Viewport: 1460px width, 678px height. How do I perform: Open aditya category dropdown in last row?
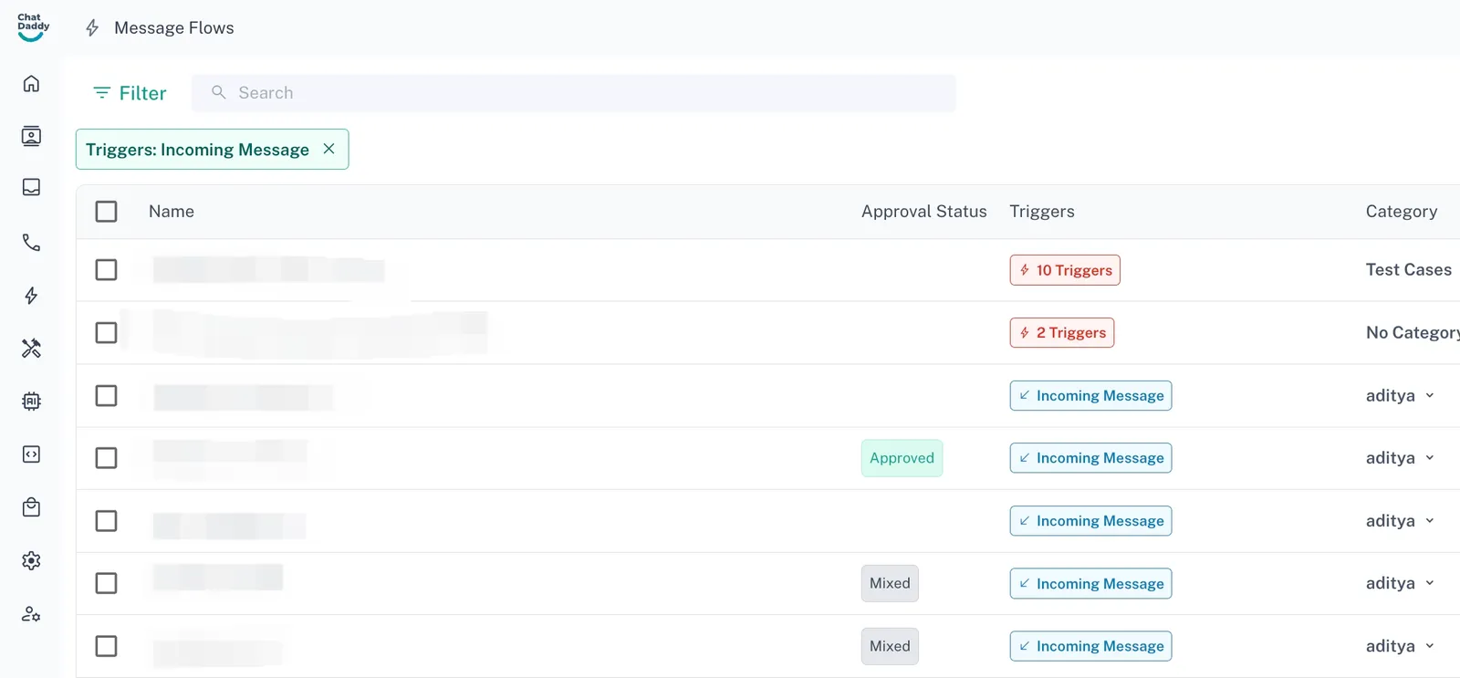click(1429, 646)
